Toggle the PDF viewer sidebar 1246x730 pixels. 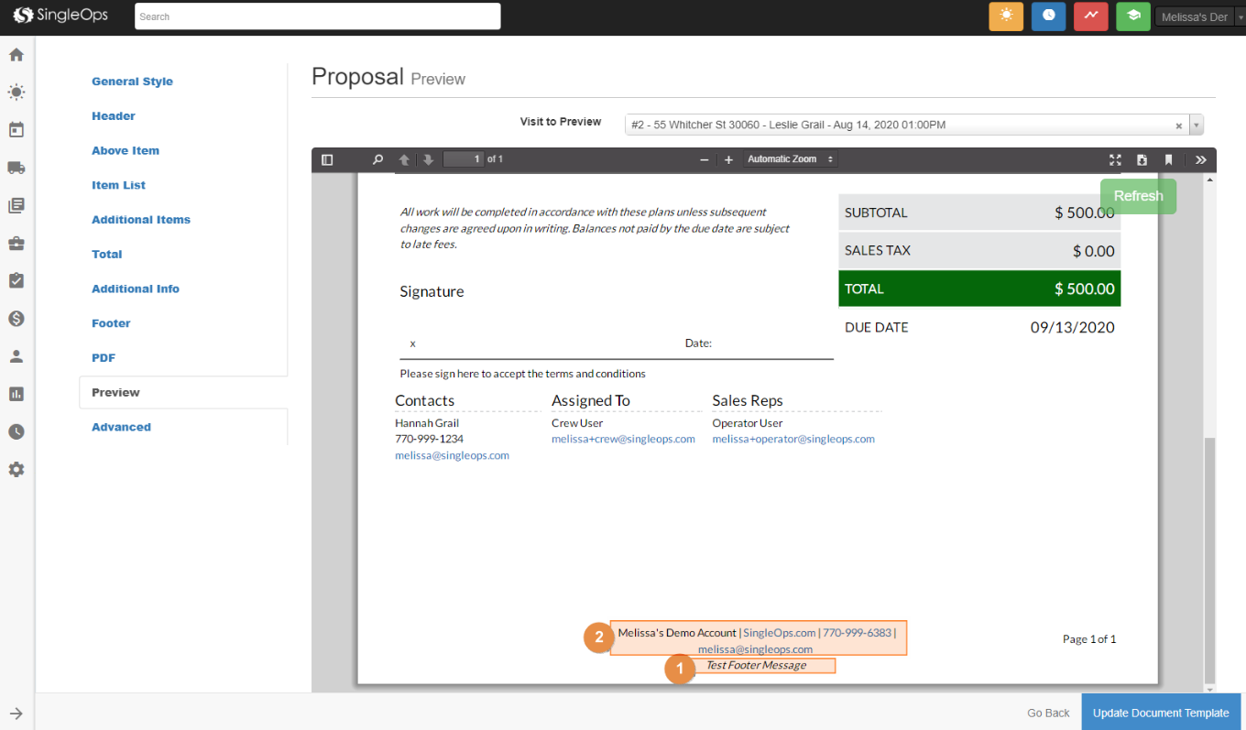[327, 159]
